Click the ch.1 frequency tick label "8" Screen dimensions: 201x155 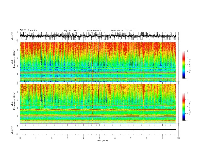(18, 50)
